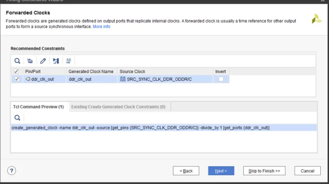This screenshot has width=329, height=184.
Task: Click the waveform icon in constraints toolbar
Action: click(68, 61)
